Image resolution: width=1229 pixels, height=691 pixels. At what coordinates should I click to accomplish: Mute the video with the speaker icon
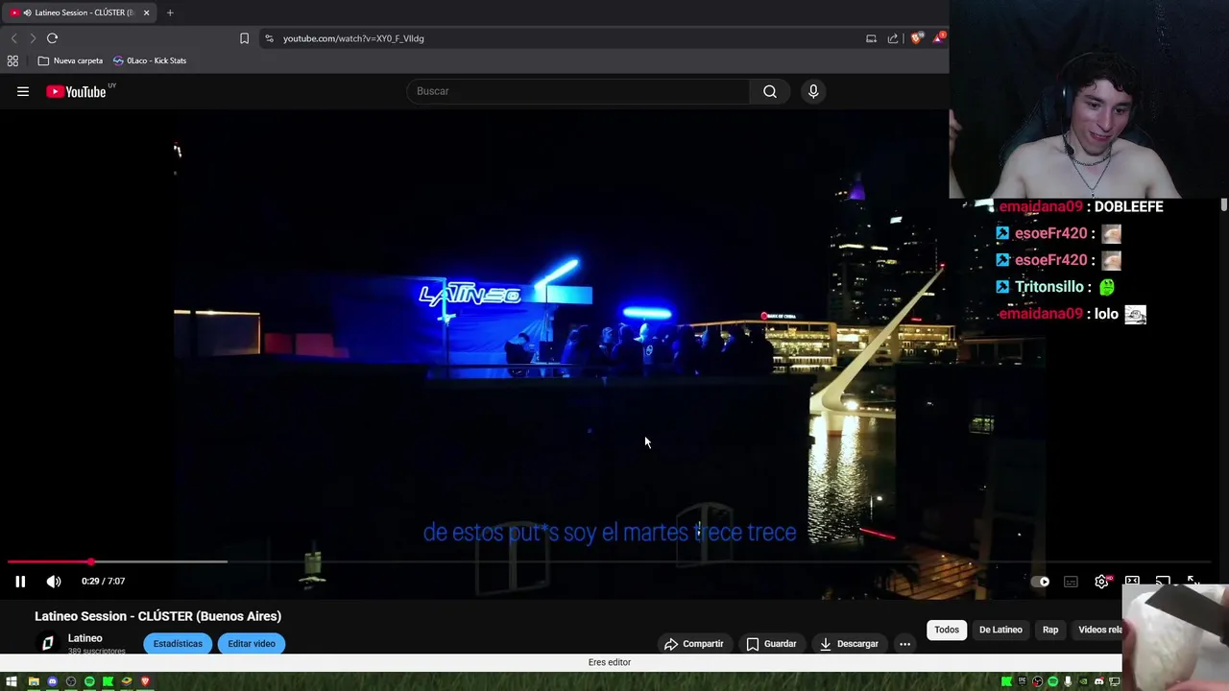click(54, 581)
